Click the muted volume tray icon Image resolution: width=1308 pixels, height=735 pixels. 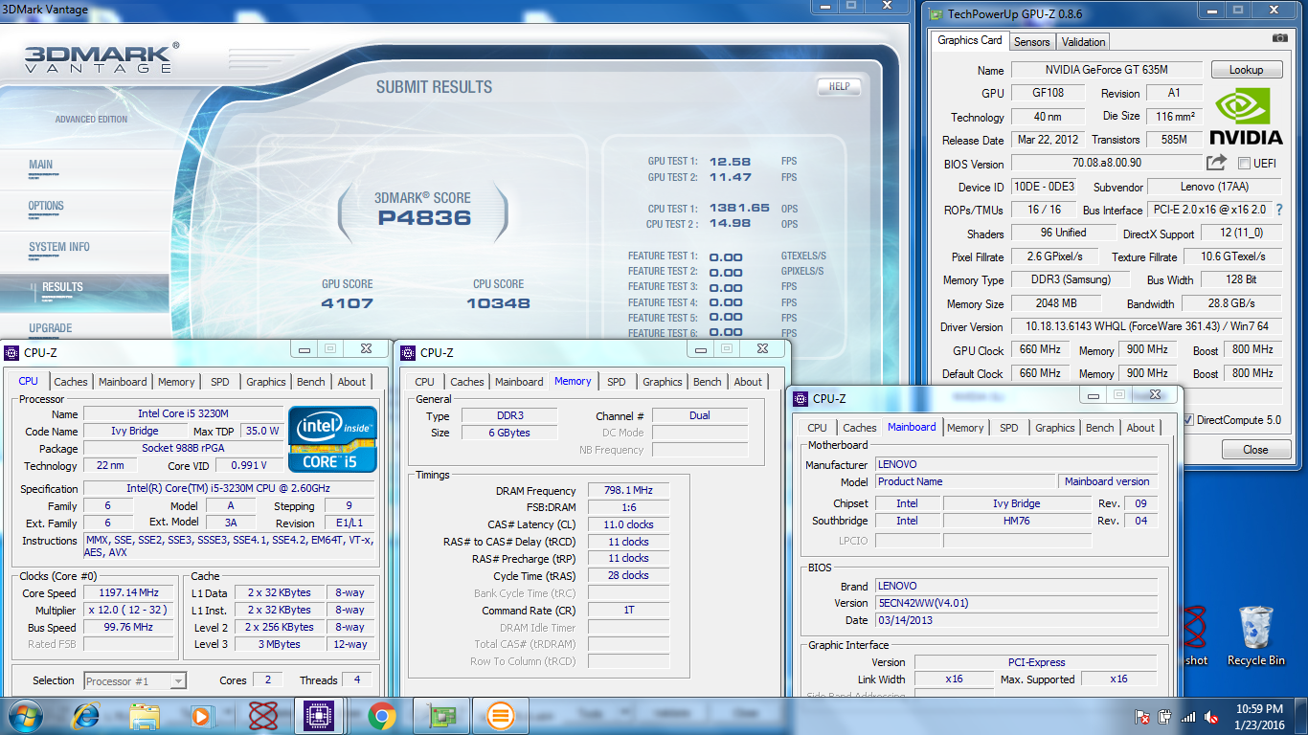1211,716
